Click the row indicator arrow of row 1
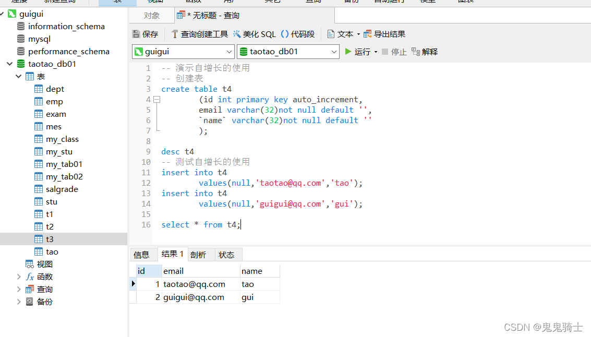Image resolution: width=591 pixels, height=337 pixels. [x=133, y=284]
